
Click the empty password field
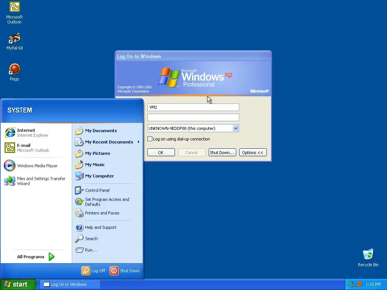click(193, 117)
